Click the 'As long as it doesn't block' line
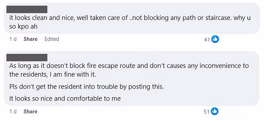 point(129,66)
